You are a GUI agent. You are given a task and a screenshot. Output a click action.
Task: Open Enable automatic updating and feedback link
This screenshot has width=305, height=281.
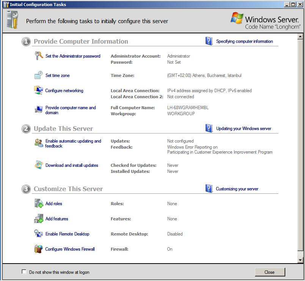tap(73, 143)
